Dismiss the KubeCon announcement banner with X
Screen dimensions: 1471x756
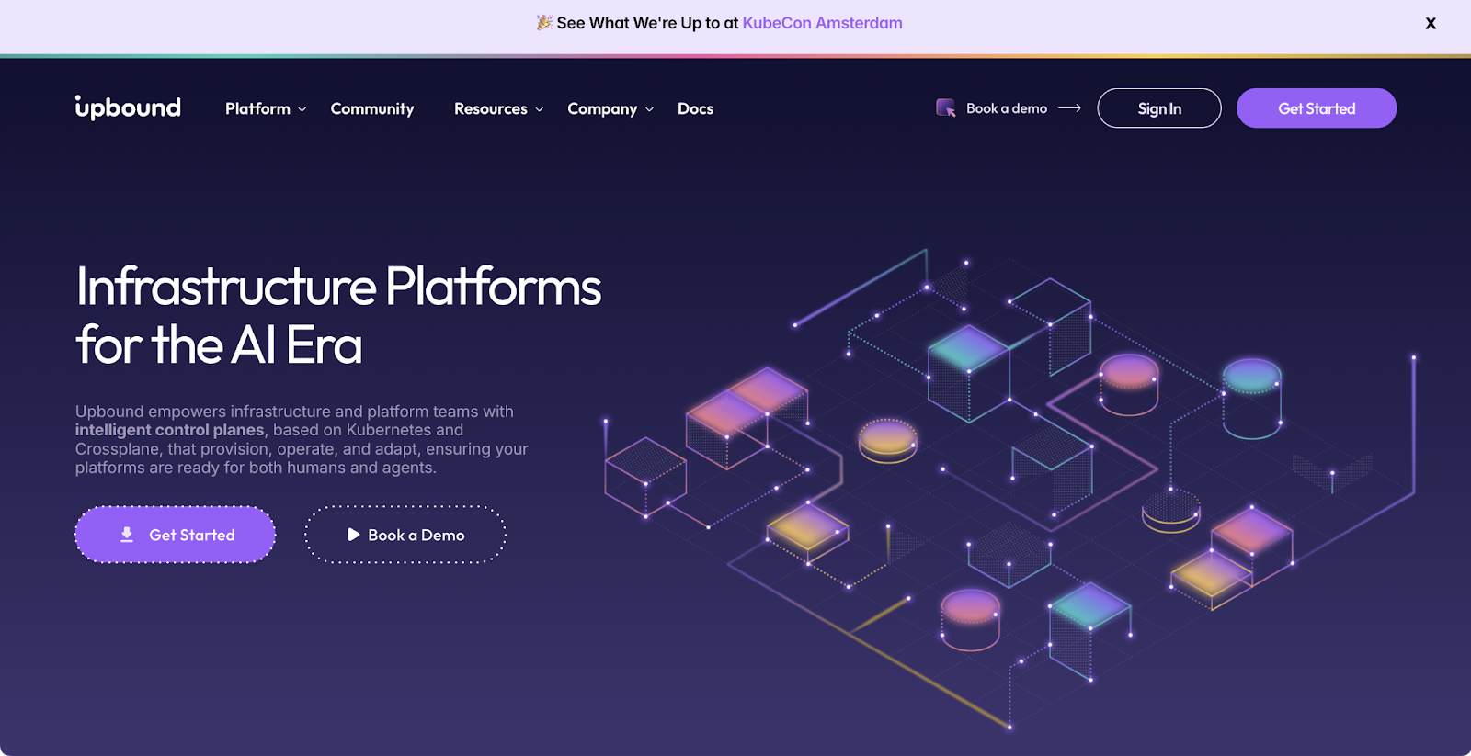click(x=1430, y=24)
